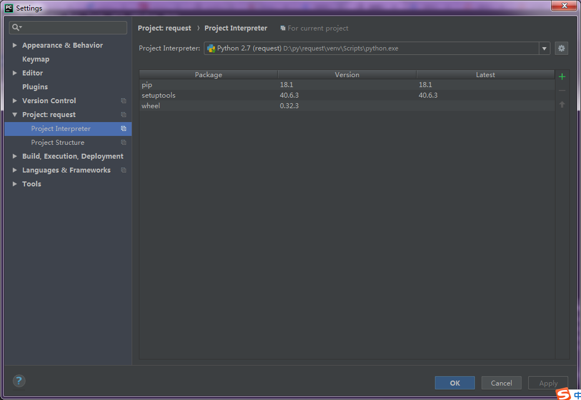Click the Cancel button
581x400 pixels.
(502, 383)
